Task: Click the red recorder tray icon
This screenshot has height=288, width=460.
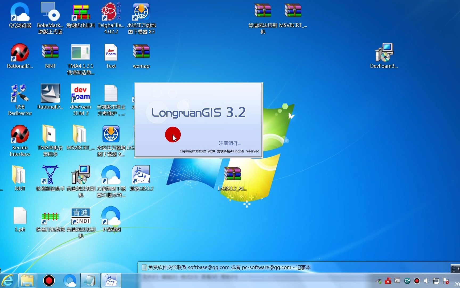Action: pos(417,281)
